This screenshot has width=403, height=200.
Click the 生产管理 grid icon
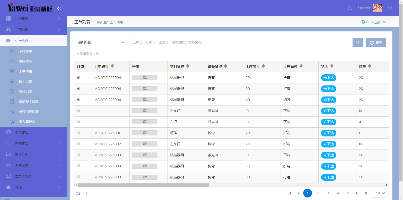point(8,19)
